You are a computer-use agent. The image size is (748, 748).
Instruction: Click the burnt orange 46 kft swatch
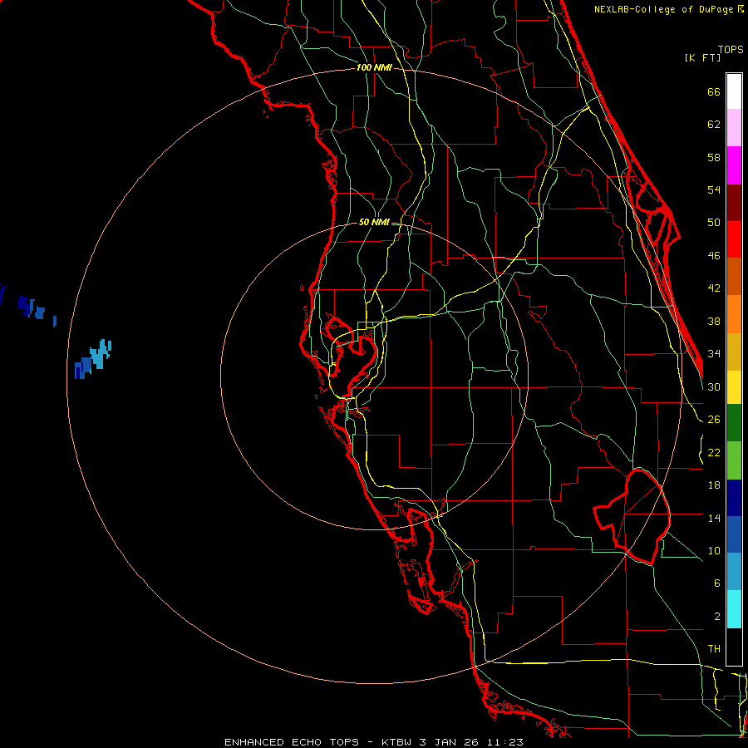[x=734, y=277]
